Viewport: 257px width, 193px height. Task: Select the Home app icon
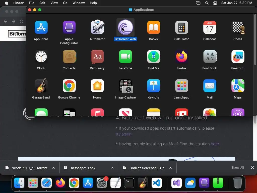[x=97, y=86]
